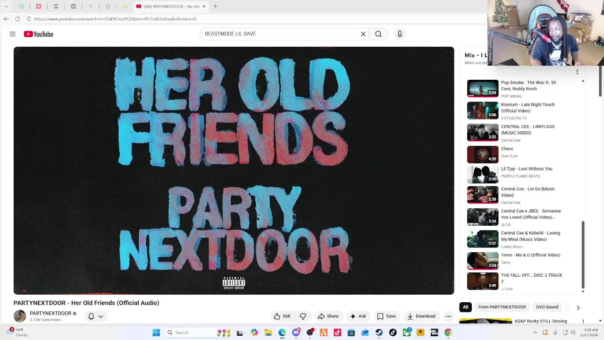
Task: Run search with magnifying glass button
Action: click(378, 34)
